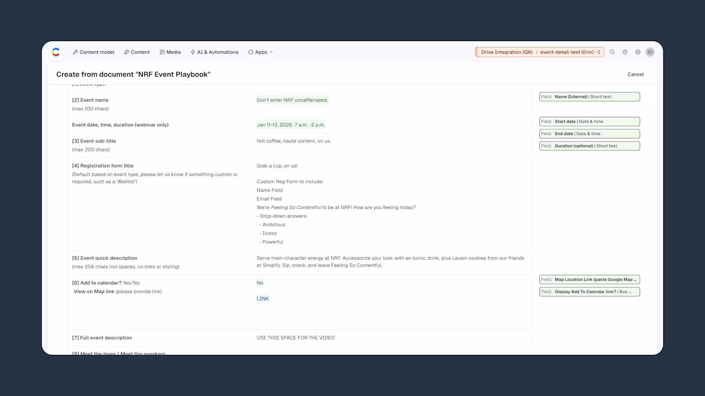Open the settings gear icon
The image size is (705, 396).
[x=638, y=52]
